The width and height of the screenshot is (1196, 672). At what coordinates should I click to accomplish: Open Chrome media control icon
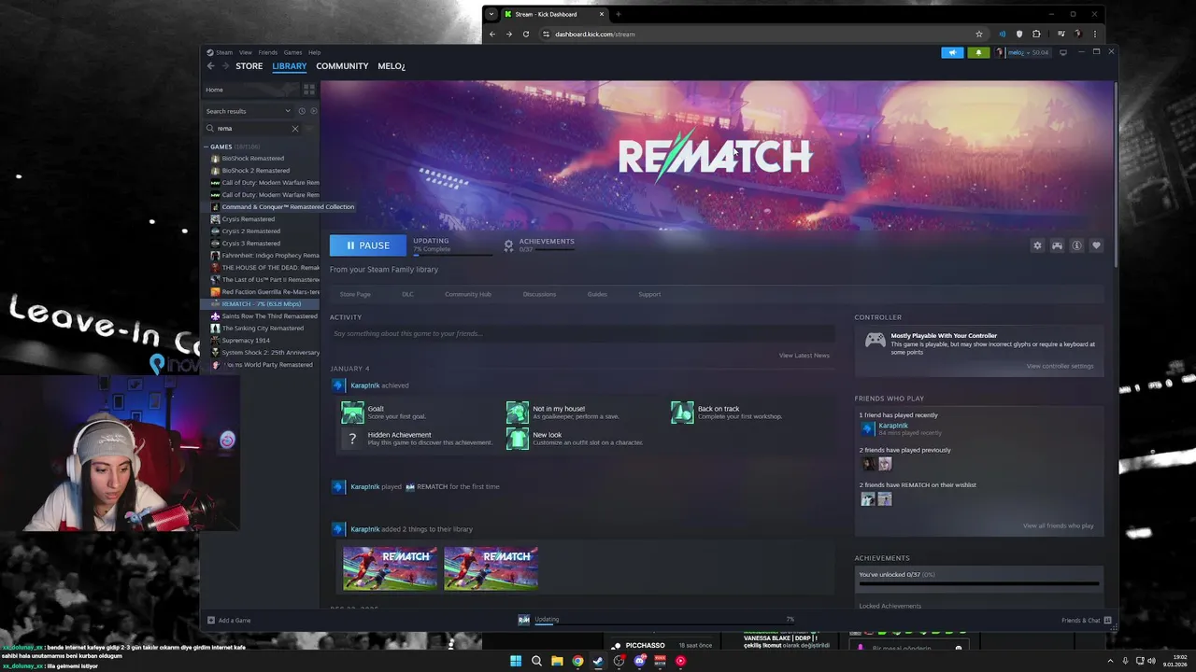[x=1061, y=34]
